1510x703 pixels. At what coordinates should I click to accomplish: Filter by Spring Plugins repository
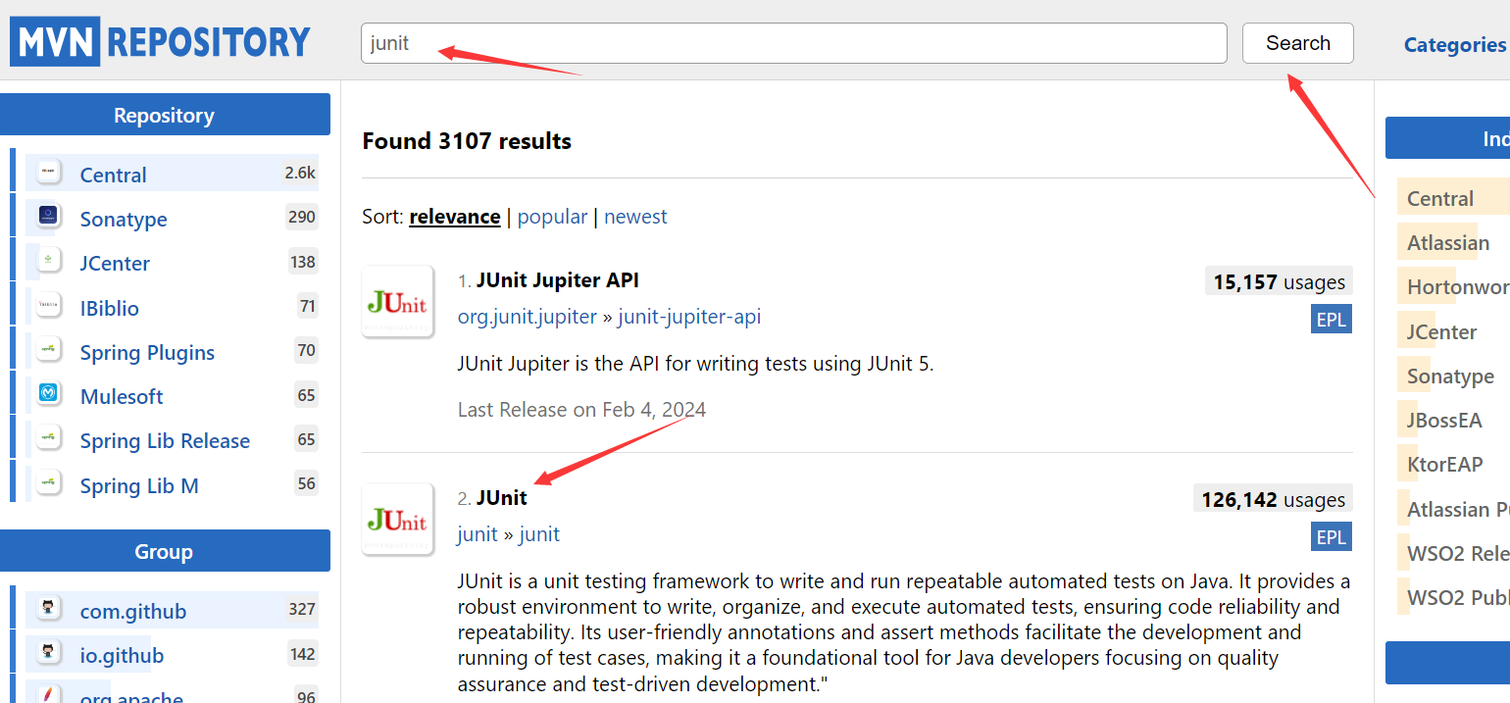(x=147, y=352)
